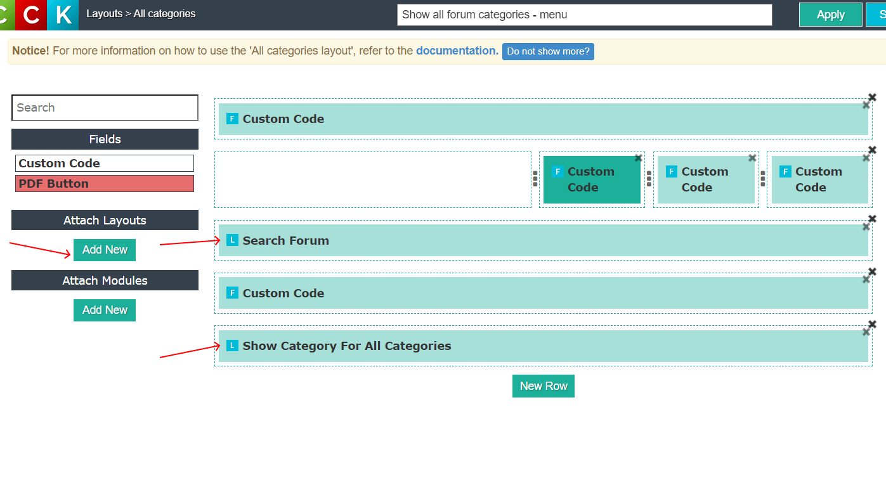This screenshot has height=478, width=886.
Task: Add New under Attach Layouts
Action: [105, 250]
